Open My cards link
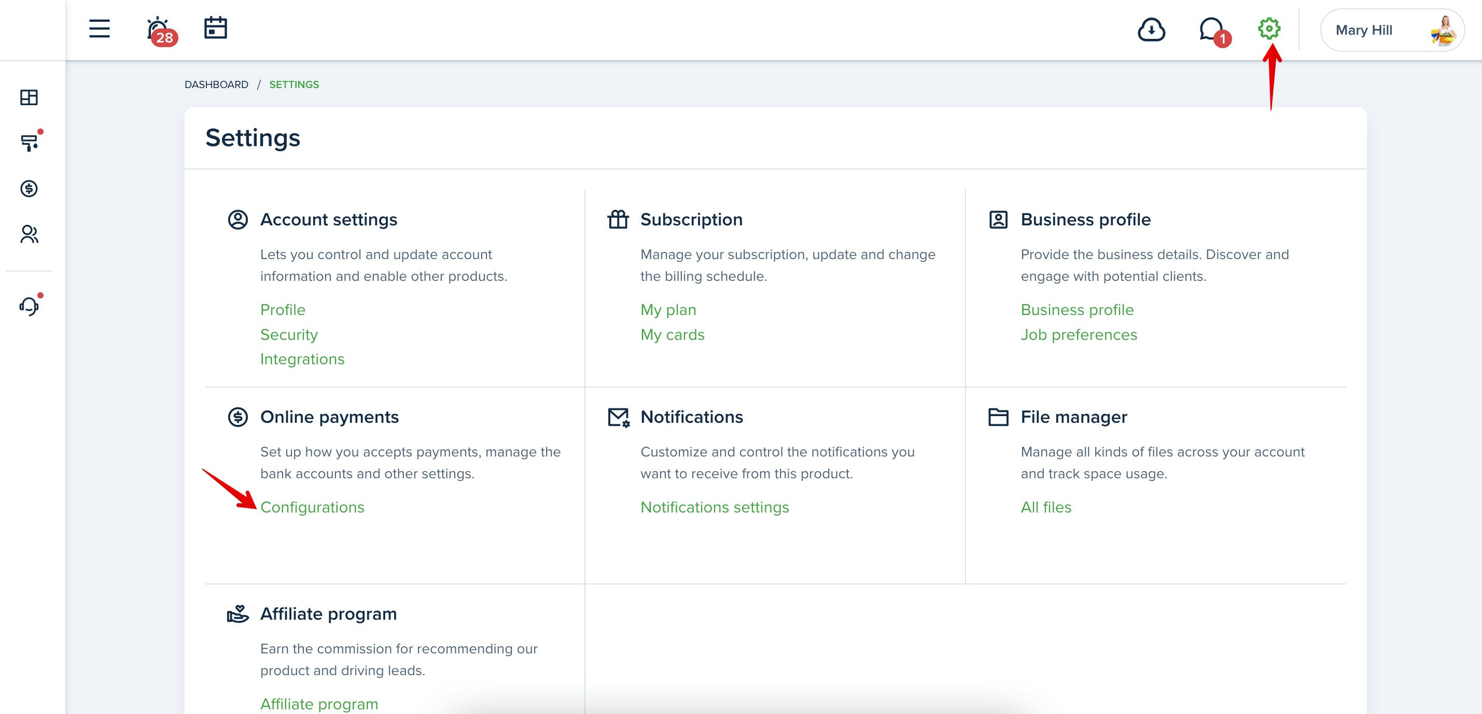 click(x=672, y=335)
